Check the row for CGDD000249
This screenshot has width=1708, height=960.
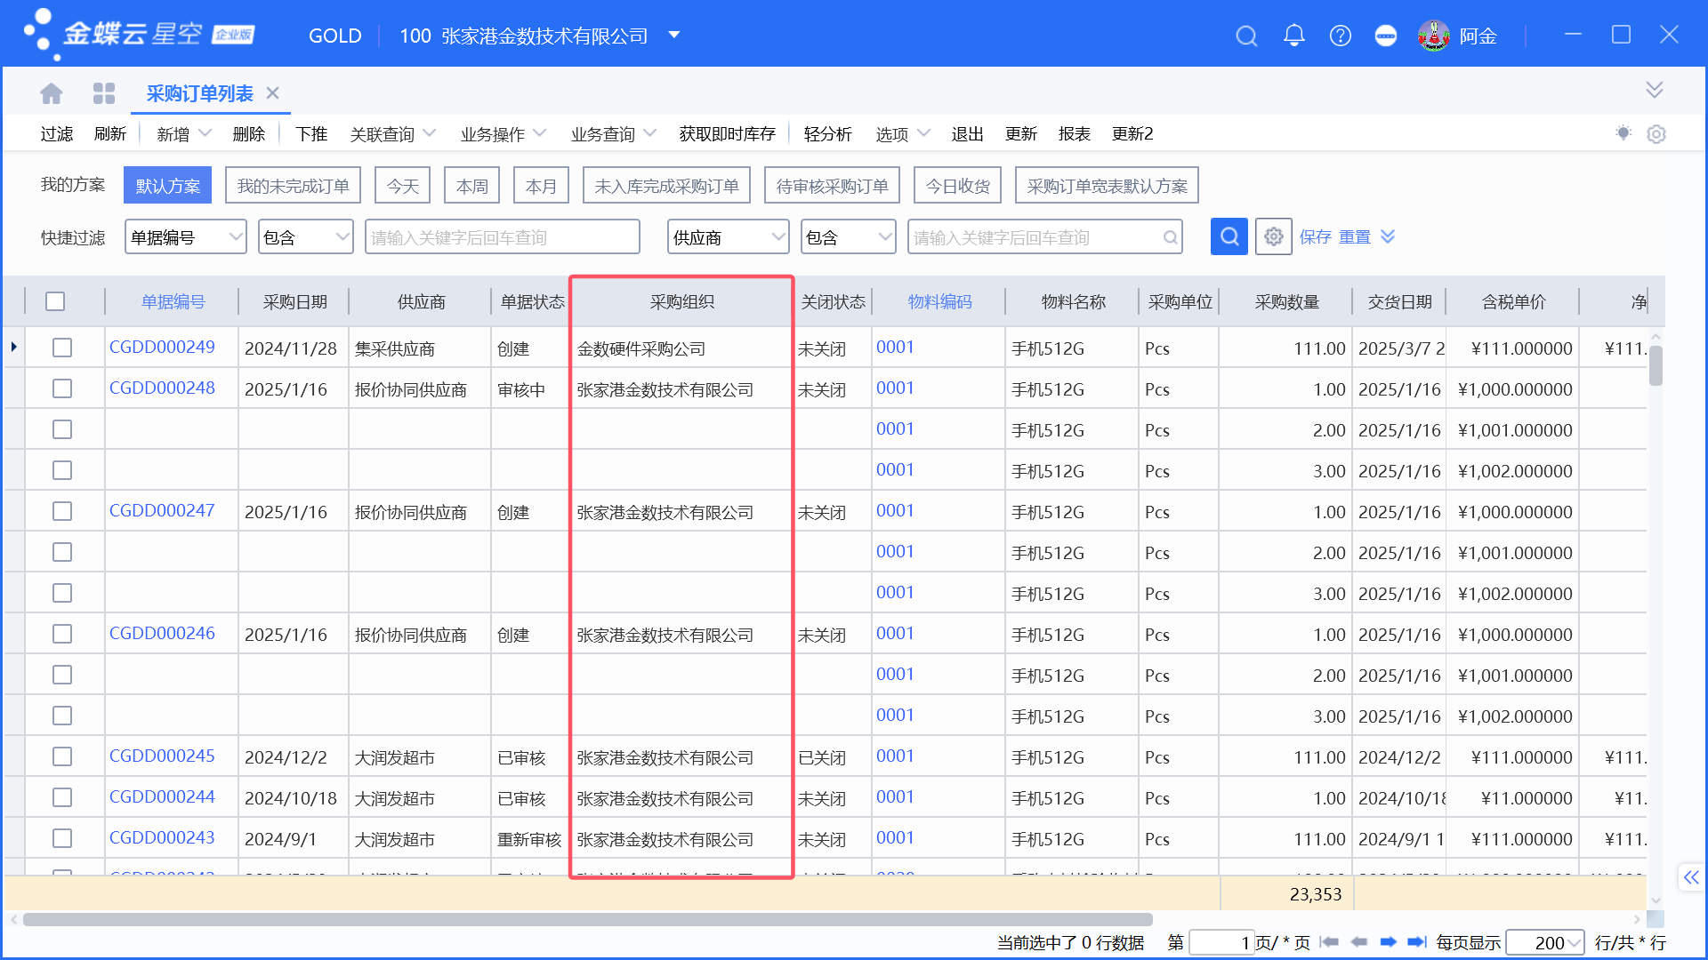(62, 348)
